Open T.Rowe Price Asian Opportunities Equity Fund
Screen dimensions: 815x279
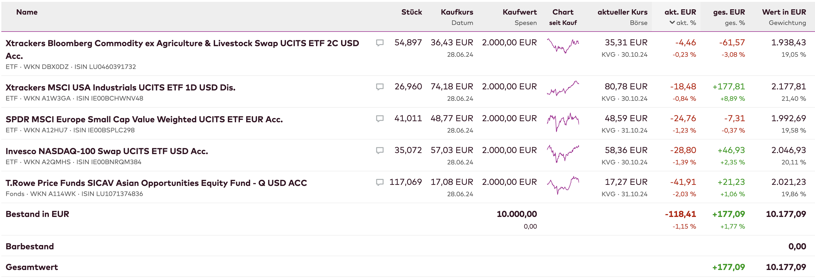click(156, 183)
